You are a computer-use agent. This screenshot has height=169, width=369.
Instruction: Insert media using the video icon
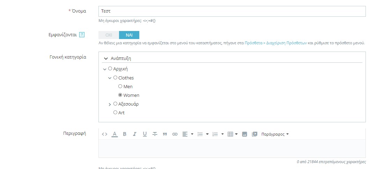click(x=254, y=134)
